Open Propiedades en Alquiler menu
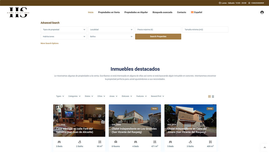The width and height of the screenshot is (269, 157). pos(136,12)
